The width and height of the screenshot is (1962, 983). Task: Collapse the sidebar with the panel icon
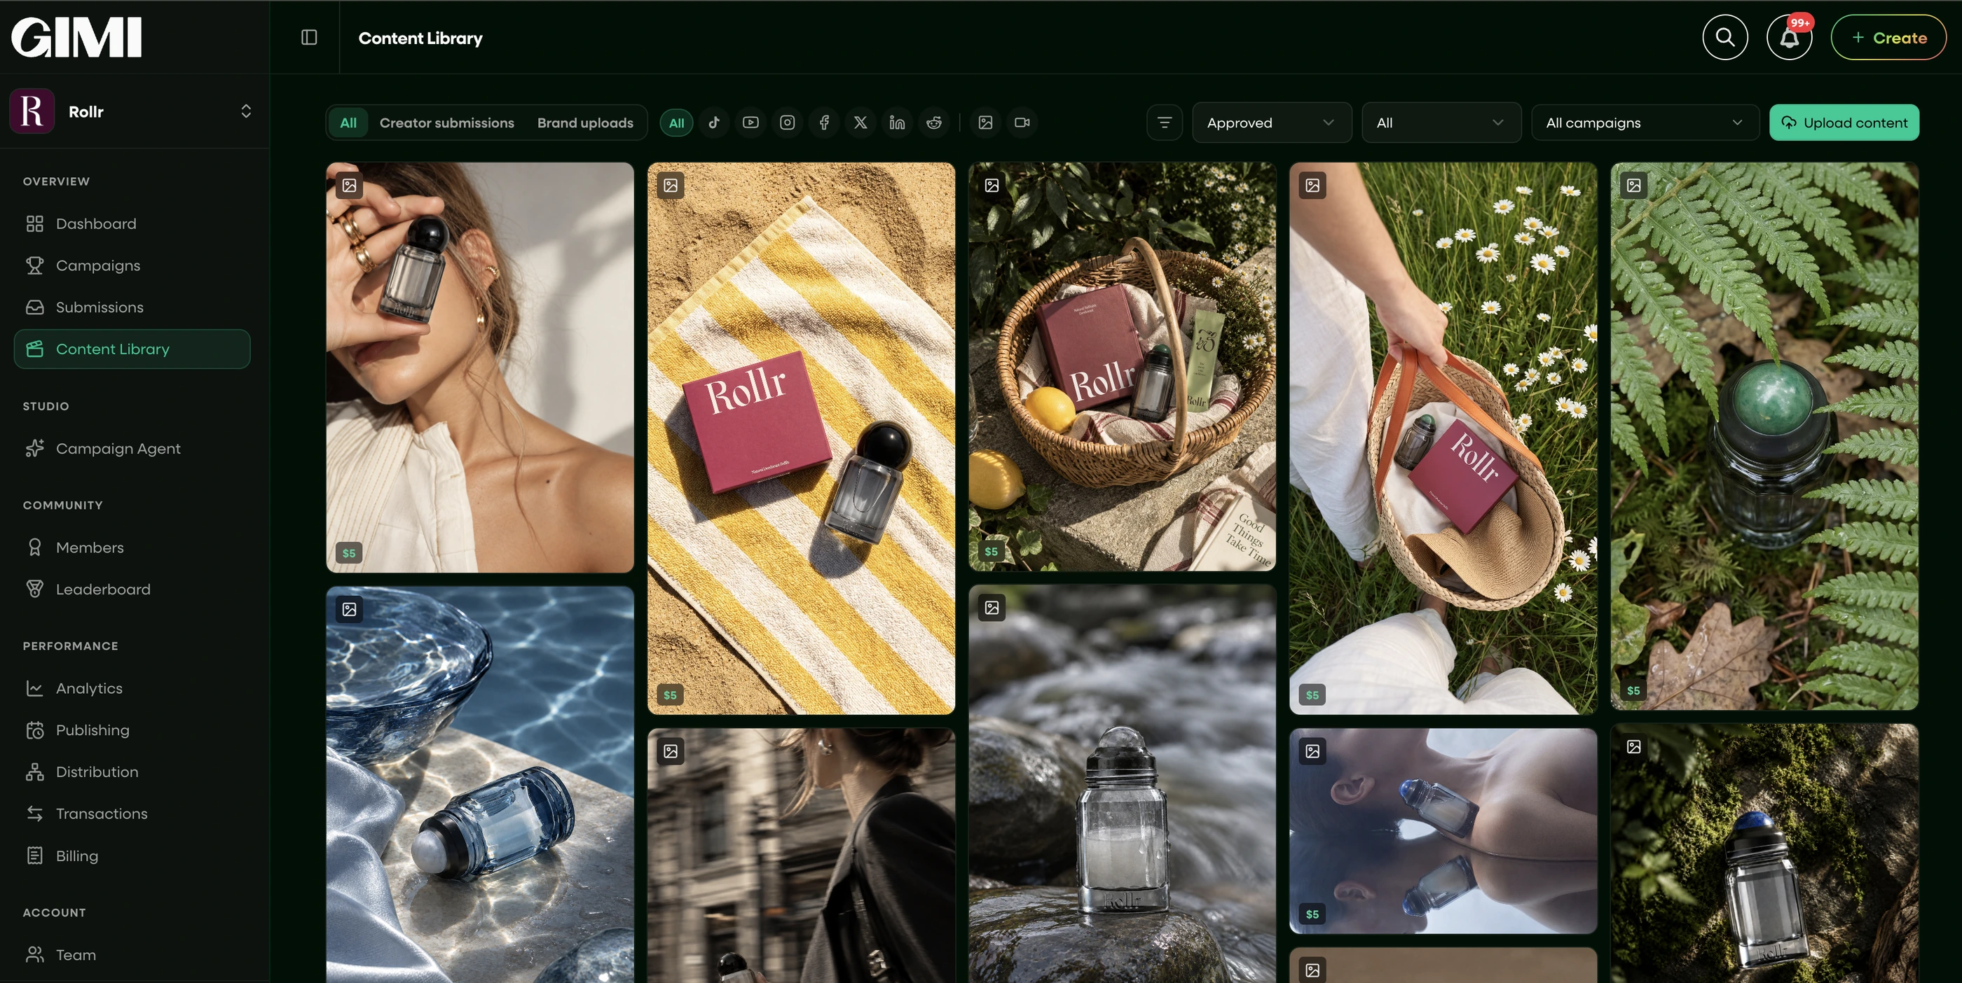pyautogui.click(x=309, y=37)
